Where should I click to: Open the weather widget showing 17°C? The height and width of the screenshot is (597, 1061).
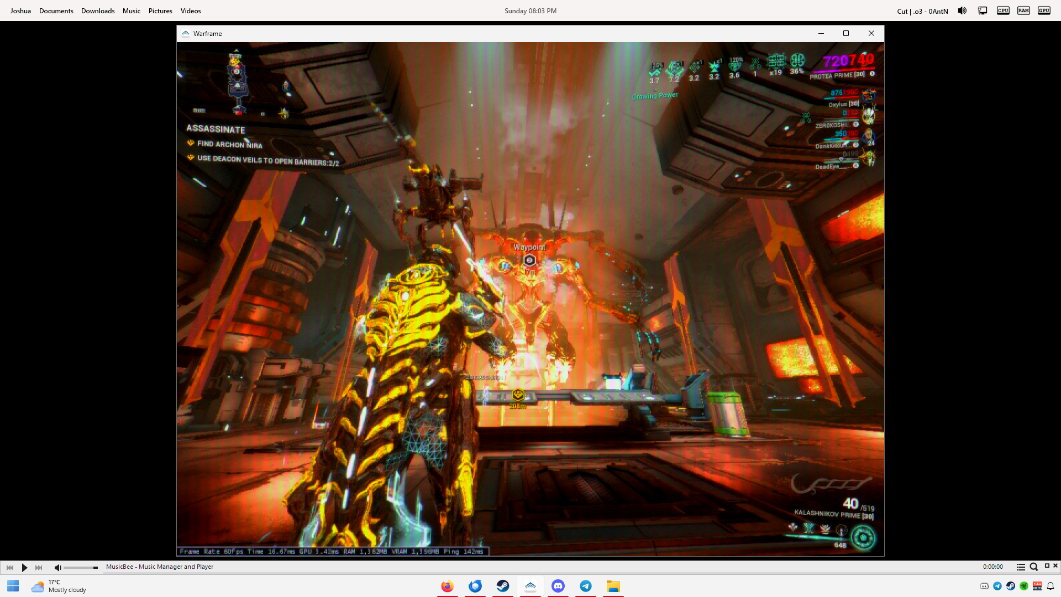[x=59, y=586]
